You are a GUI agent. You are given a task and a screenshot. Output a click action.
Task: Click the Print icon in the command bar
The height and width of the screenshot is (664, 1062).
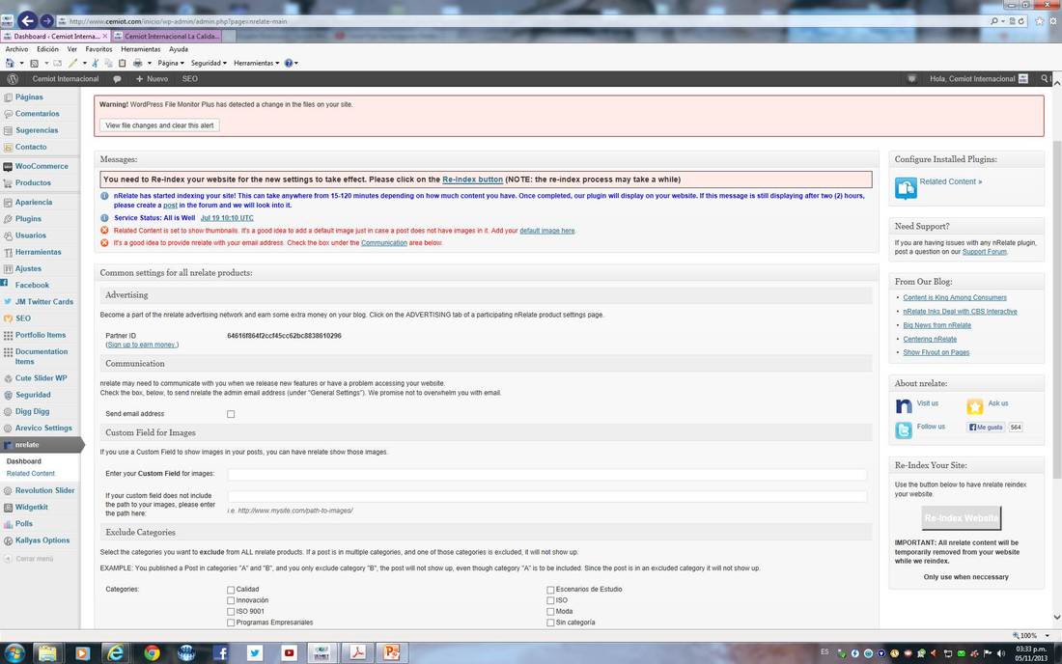click(x=137, y=63)
